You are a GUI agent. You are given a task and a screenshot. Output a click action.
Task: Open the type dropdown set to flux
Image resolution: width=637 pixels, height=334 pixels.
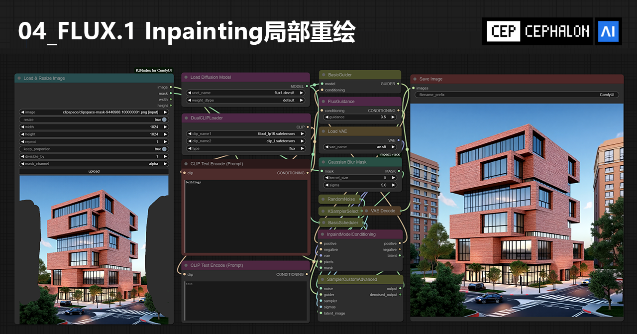click(246, 148)
